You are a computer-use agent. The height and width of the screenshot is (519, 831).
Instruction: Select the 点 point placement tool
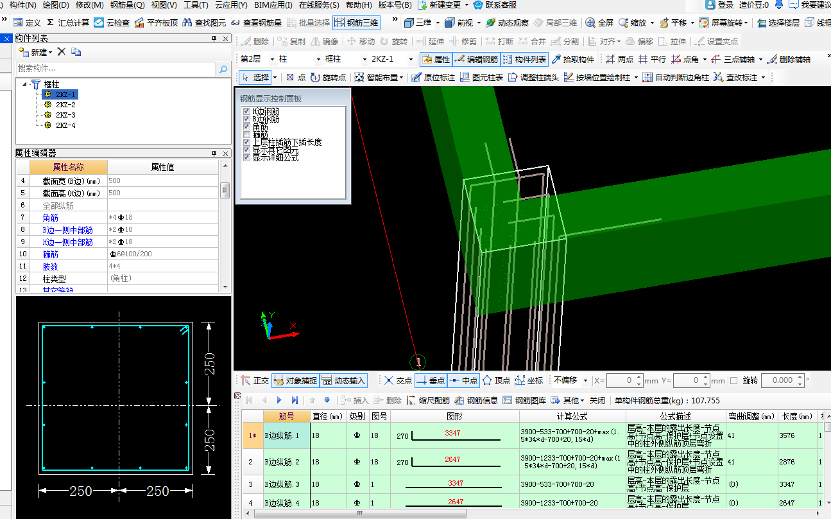click(296, 77)
